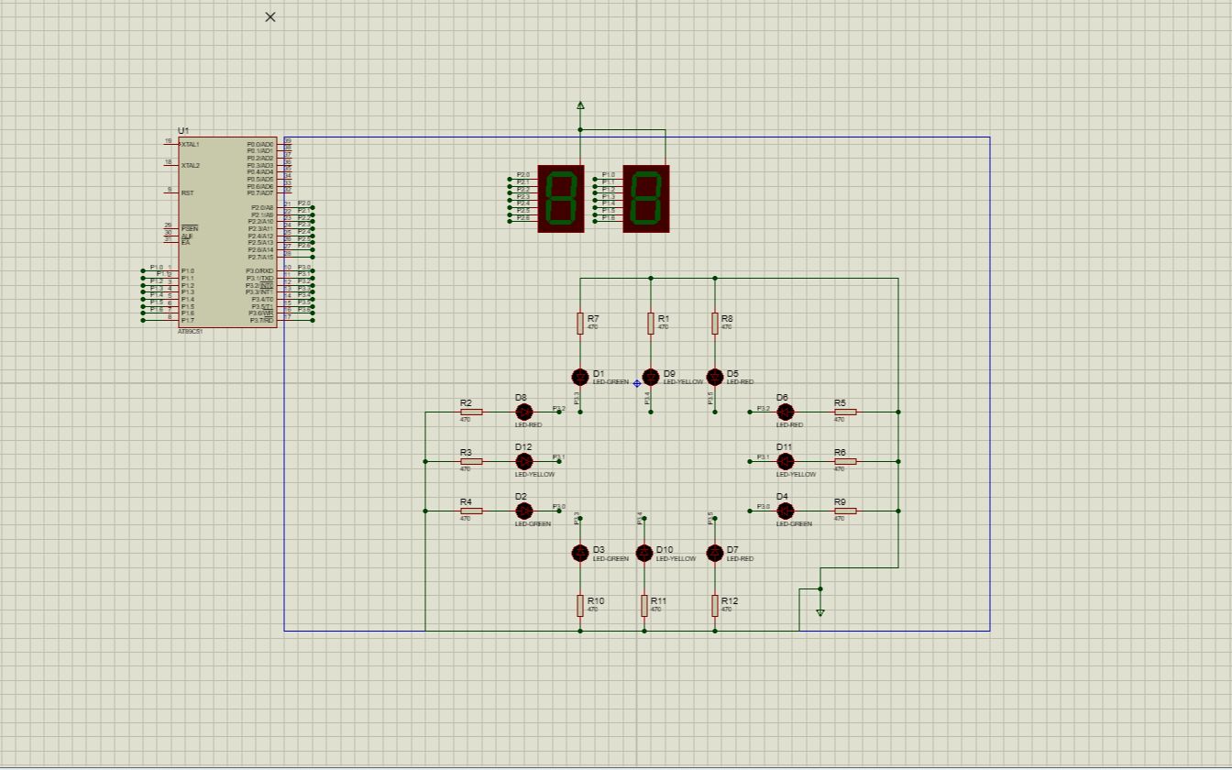The image size is (1232, 770).
Task: Select resistor R10
Action: (580, 605)
